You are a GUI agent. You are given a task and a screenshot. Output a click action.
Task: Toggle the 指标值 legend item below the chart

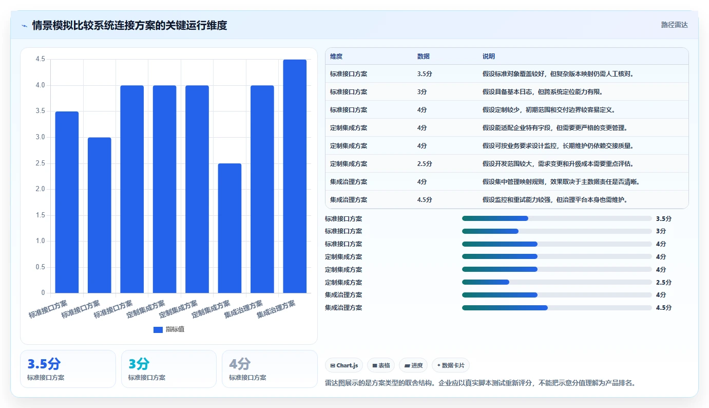[169, 329]
